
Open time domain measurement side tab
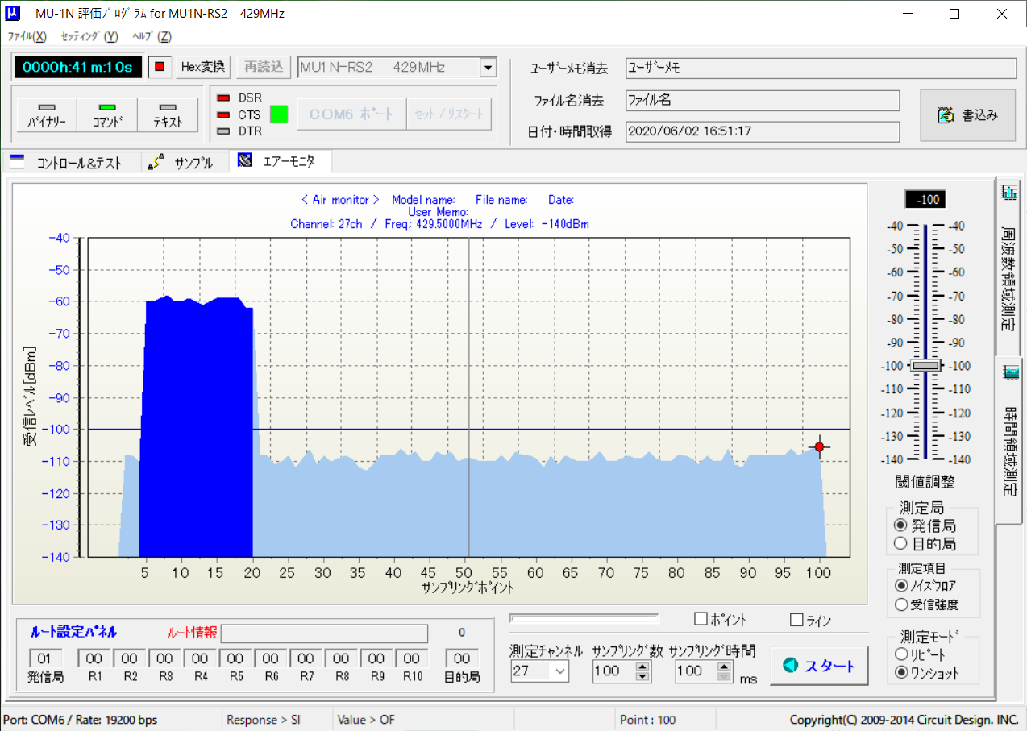[x=1008, y=439]
